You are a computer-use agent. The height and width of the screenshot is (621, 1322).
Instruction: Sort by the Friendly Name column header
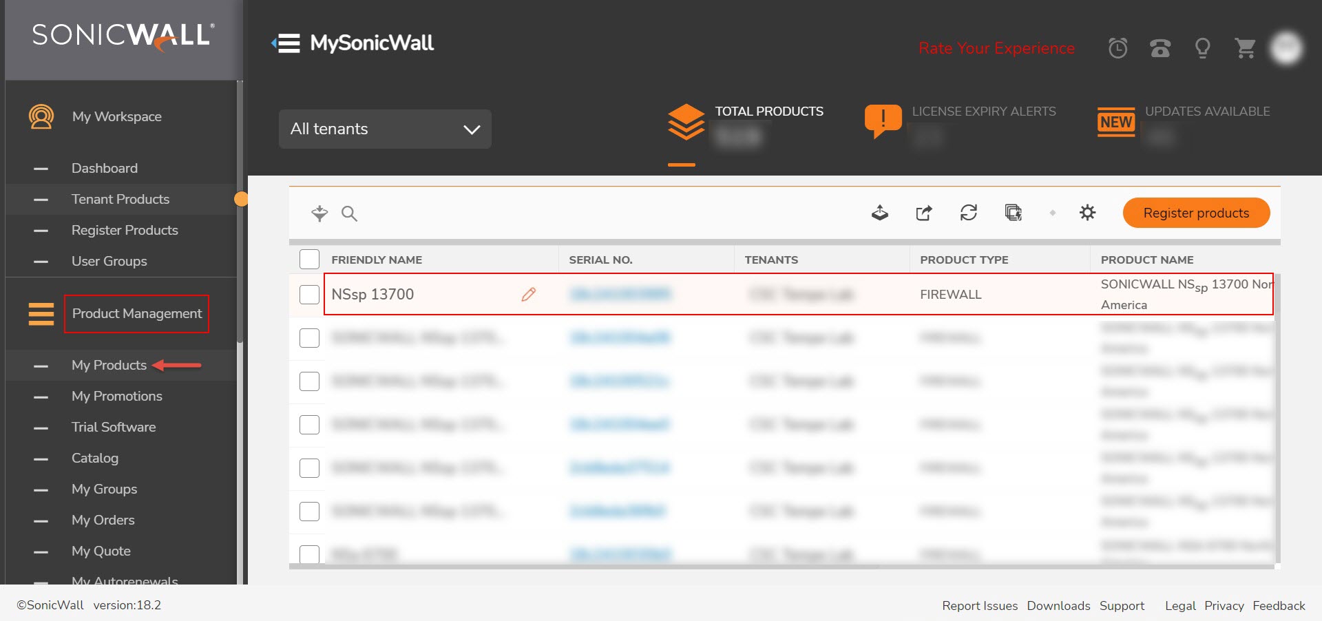click(377, 260)
